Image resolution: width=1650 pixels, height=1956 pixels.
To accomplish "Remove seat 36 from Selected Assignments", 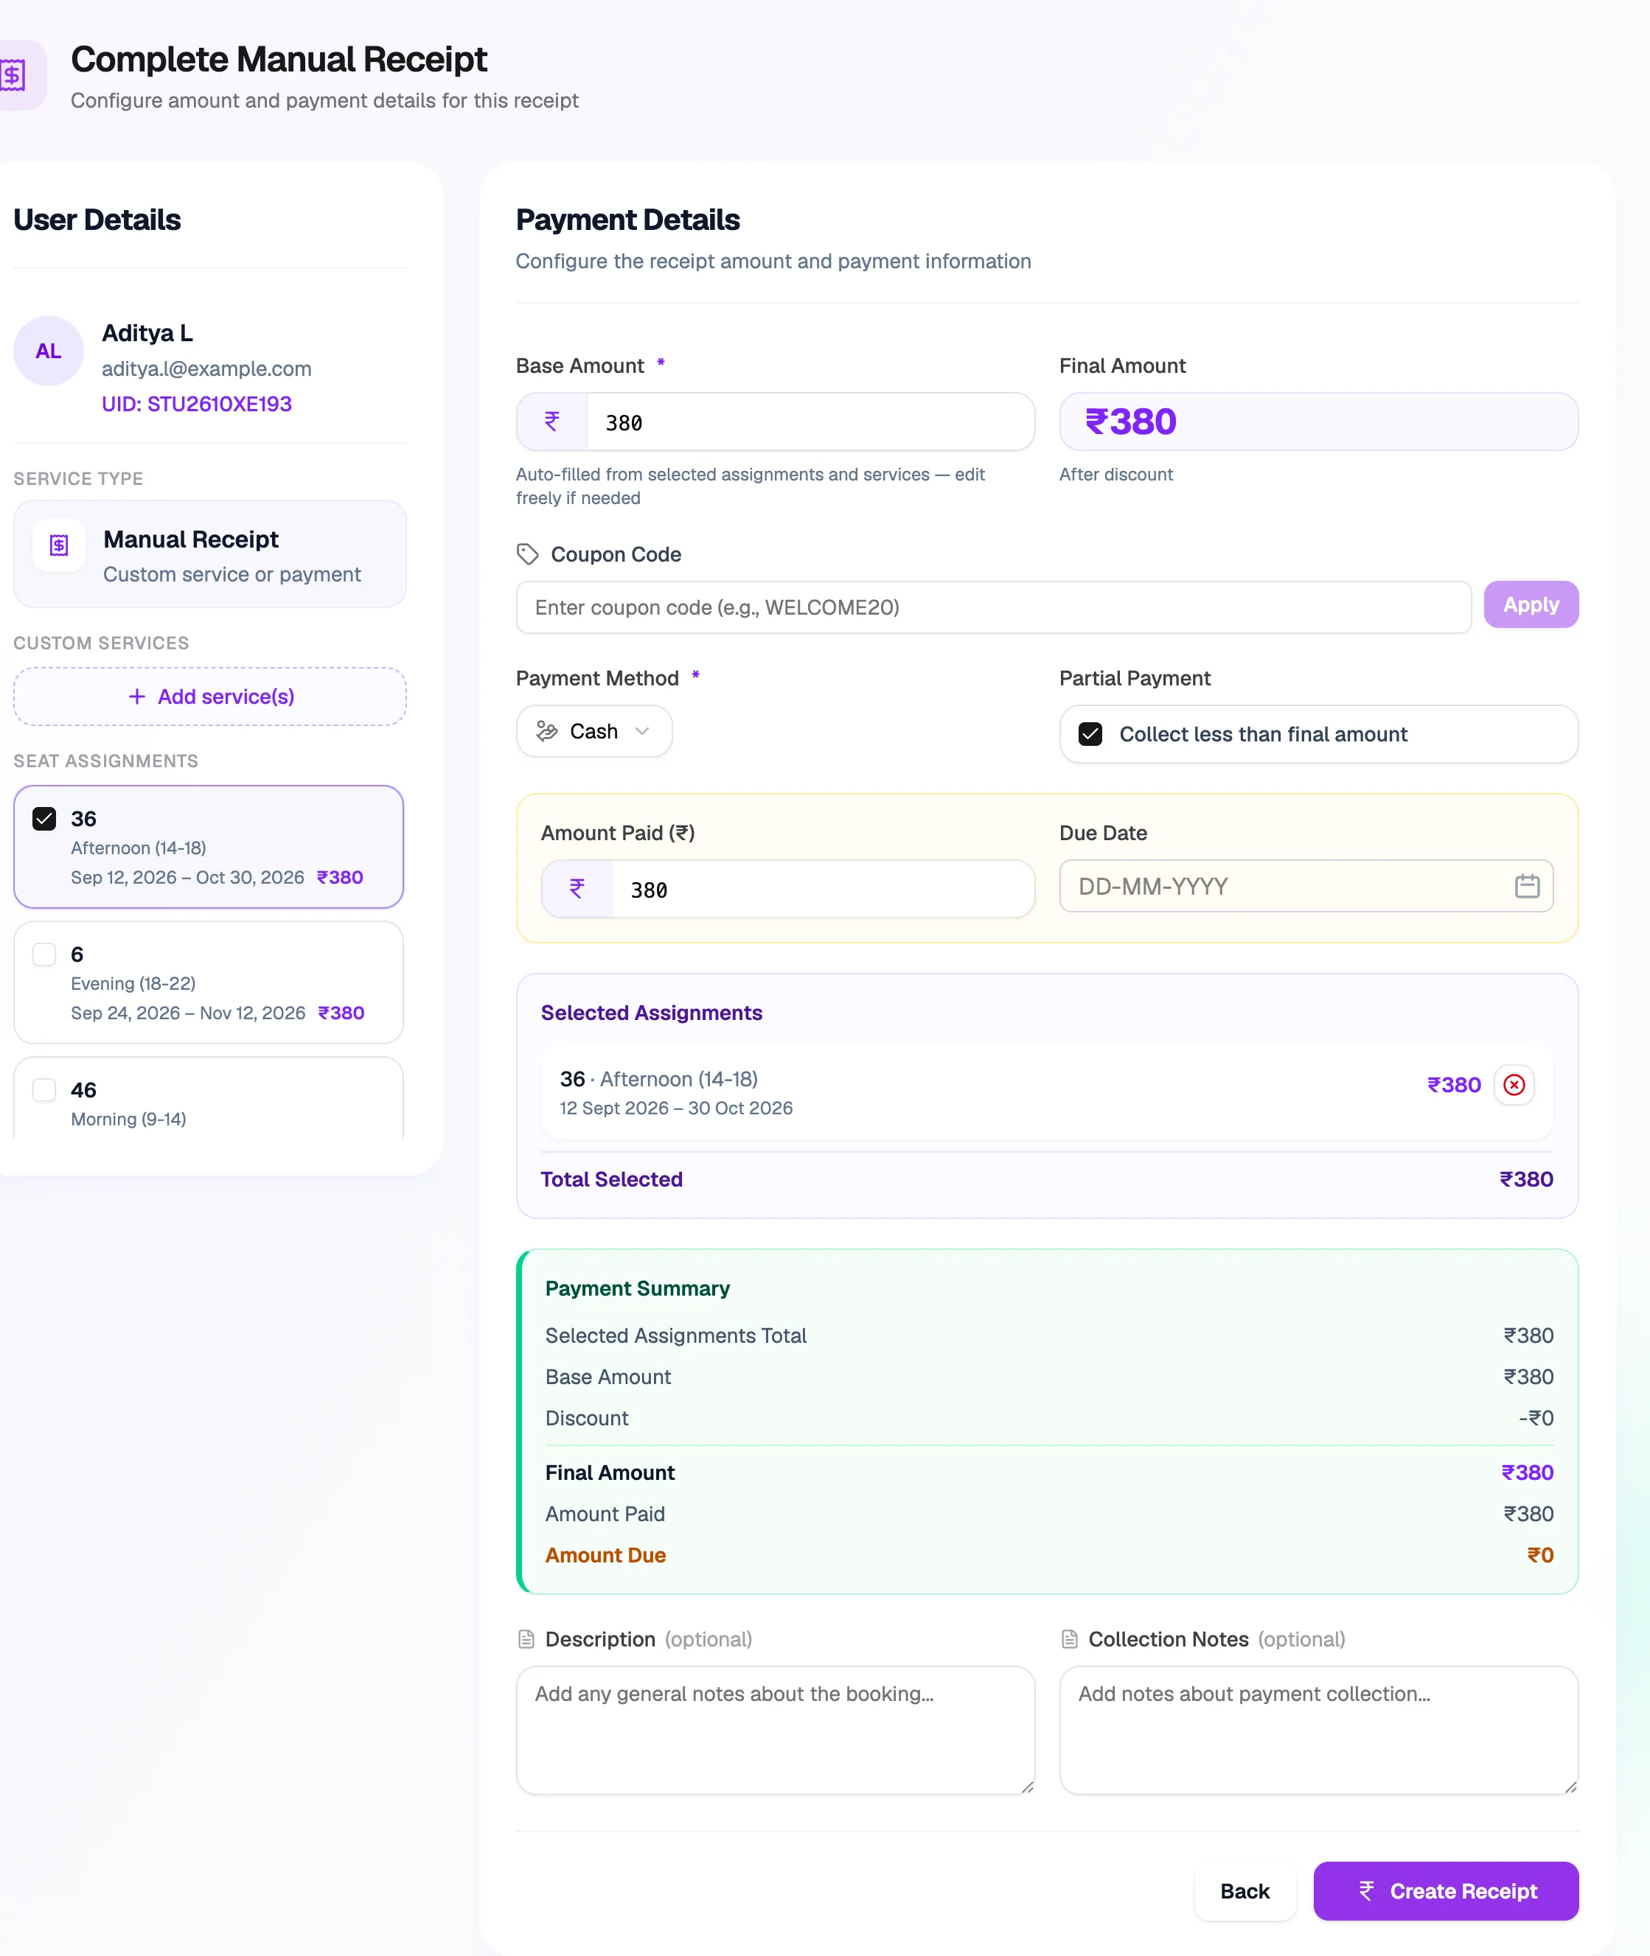I will [1514, 1085].
